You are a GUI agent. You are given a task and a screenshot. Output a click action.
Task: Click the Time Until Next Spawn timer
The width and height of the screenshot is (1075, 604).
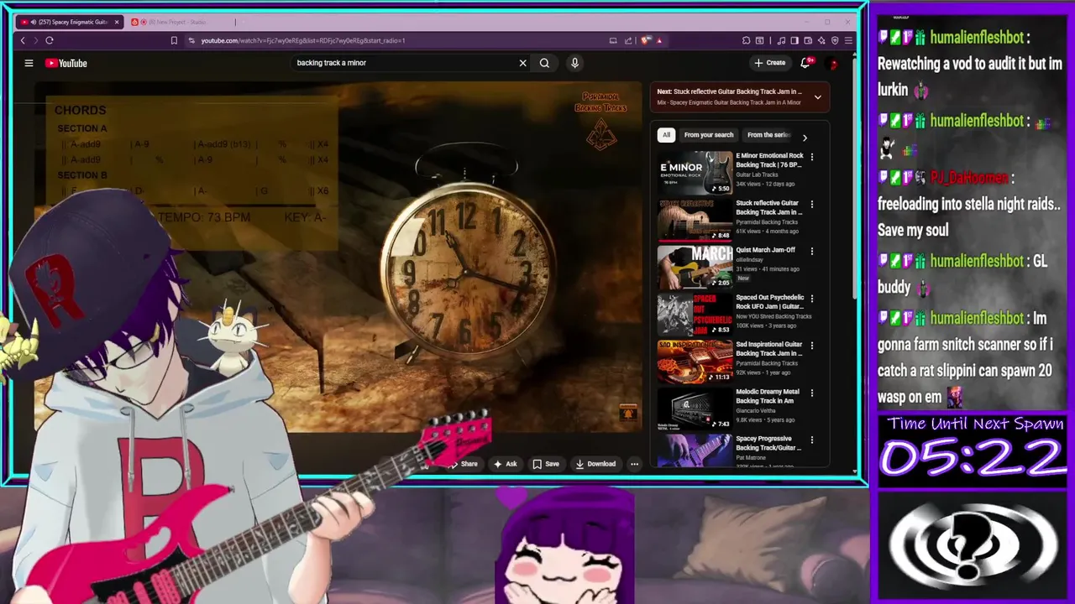(x=974, y=449)
